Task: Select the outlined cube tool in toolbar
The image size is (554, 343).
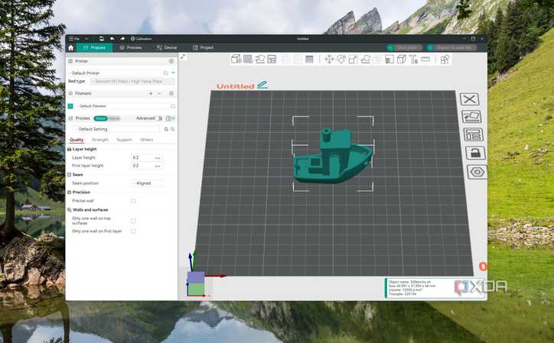Action: click(x=402, y=60)
